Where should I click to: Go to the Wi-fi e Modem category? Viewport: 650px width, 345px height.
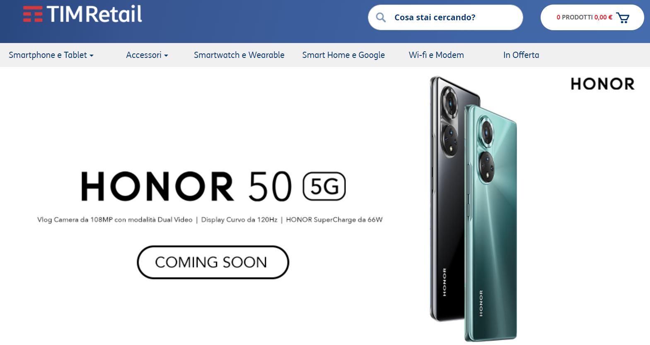click(436, 55)
